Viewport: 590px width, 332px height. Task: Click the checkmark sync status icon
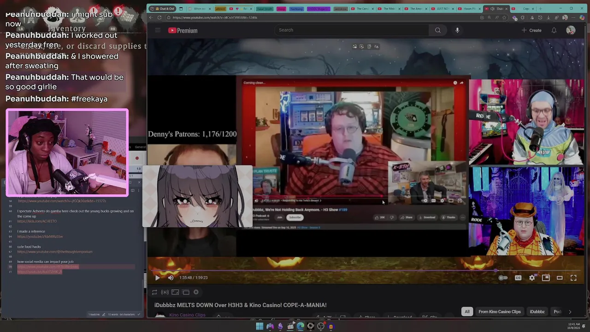point(139,314)
